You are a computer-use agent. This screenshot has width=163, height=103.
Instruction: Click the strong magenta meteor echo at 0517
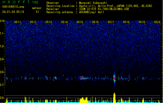coord(114,78)
